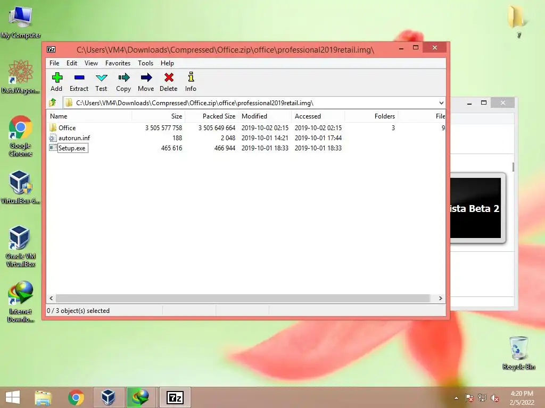Sort by the Name column header

click(x=89, y=116)
